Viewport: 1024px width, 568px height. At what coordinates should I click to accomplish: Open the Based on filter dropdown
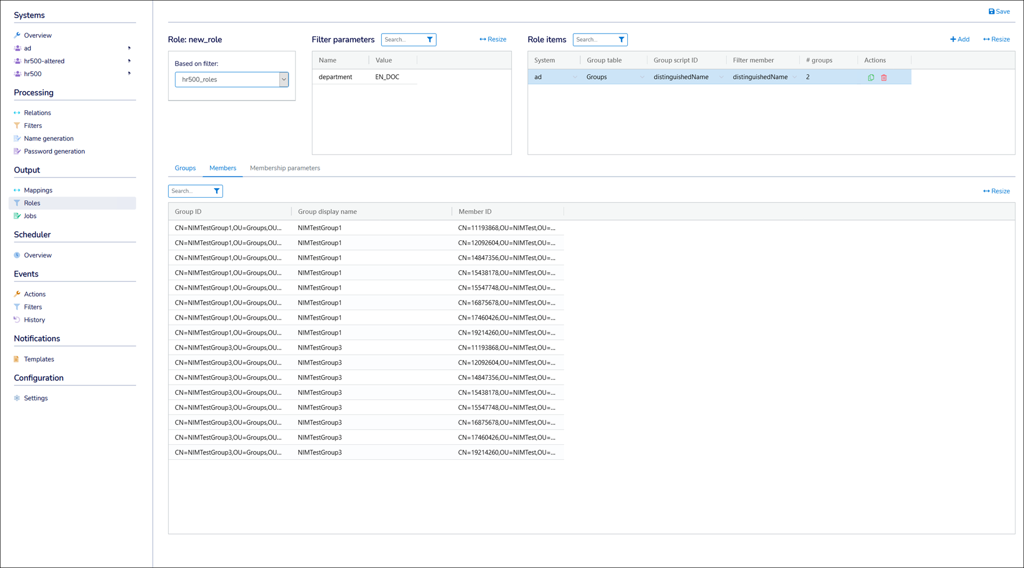[x=284, y=79]
